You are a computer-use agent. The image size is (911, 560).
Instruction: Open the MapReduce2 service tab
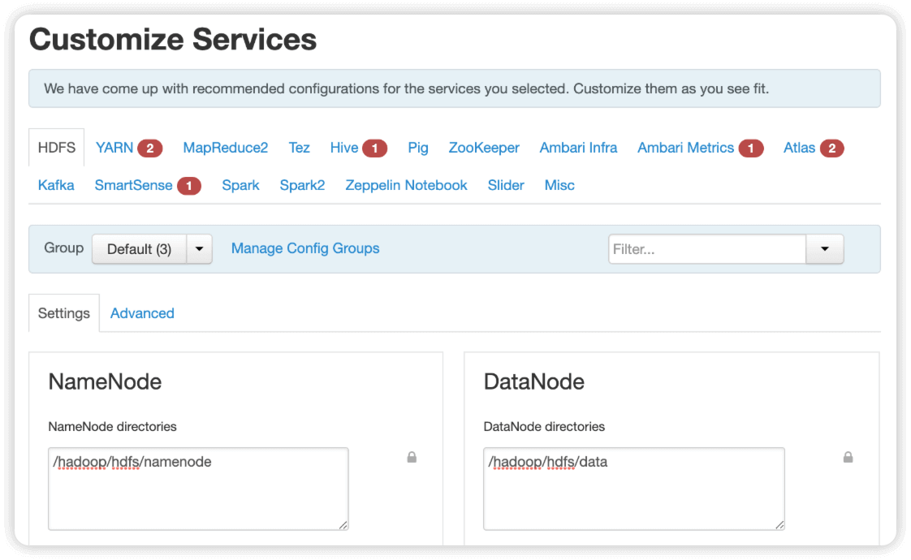226,148
